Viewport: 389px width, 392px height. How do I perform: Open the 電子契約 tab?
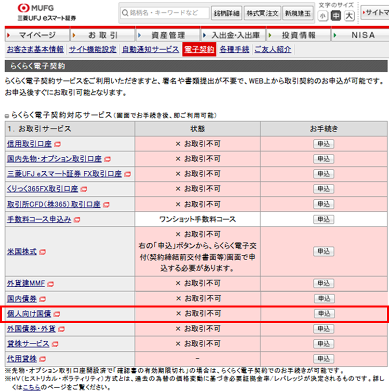point(199,49)
